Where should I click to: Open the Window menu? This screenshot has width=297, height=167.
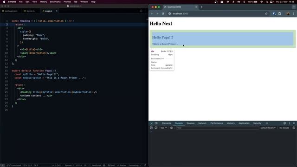(84, 2)
